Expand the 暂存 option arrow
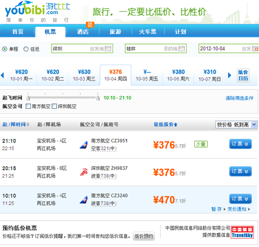 coord(225,209)
